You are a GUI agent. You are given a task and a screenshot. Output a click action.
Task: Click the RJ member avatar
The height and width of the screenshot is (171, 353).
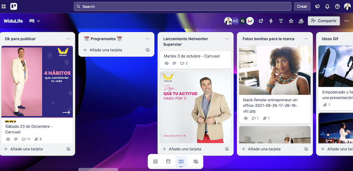click(243, 21)
